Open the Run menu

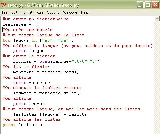(40, 12)
